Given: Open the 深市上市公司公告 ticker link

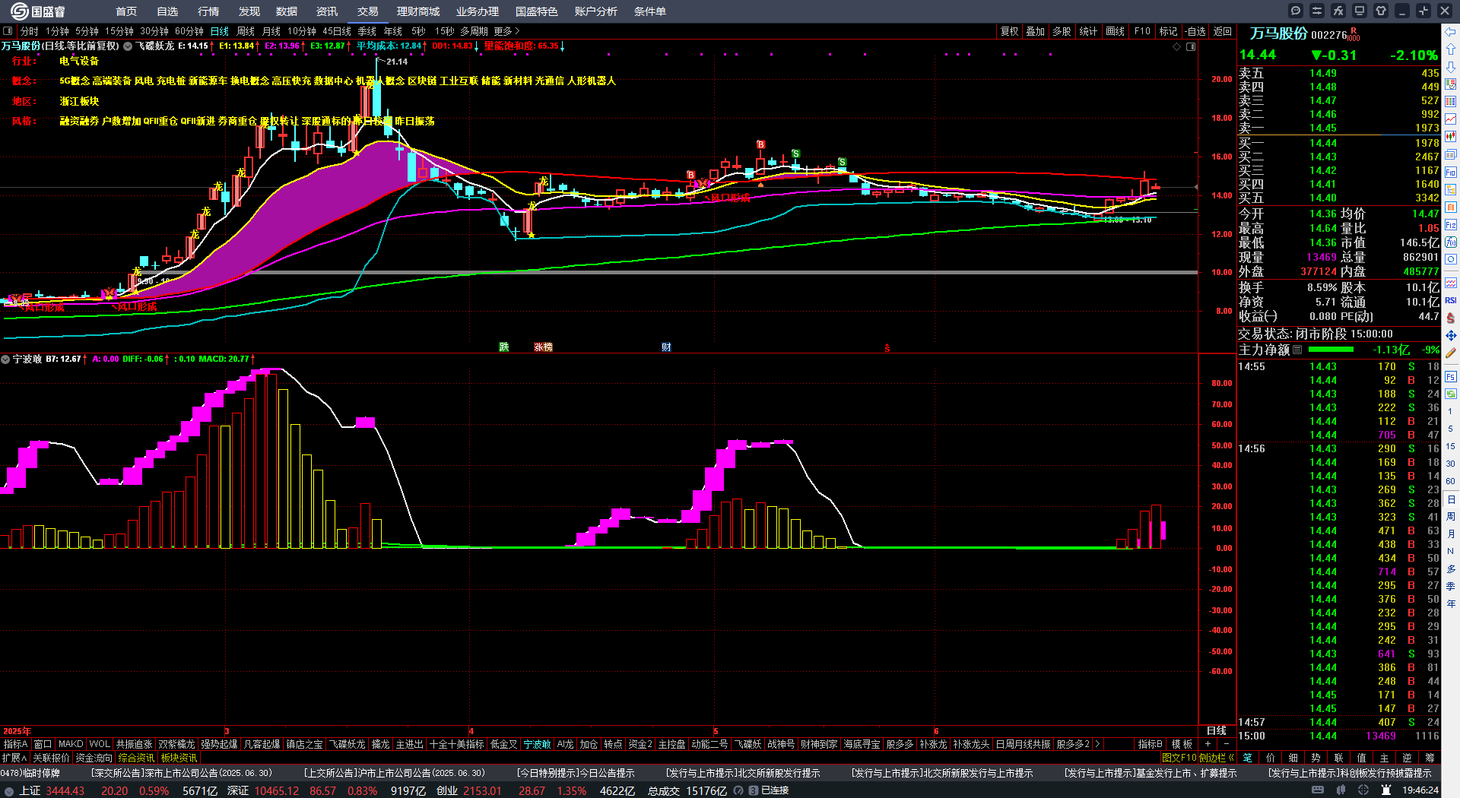Looking at the screenshot, I should (182, 773).
